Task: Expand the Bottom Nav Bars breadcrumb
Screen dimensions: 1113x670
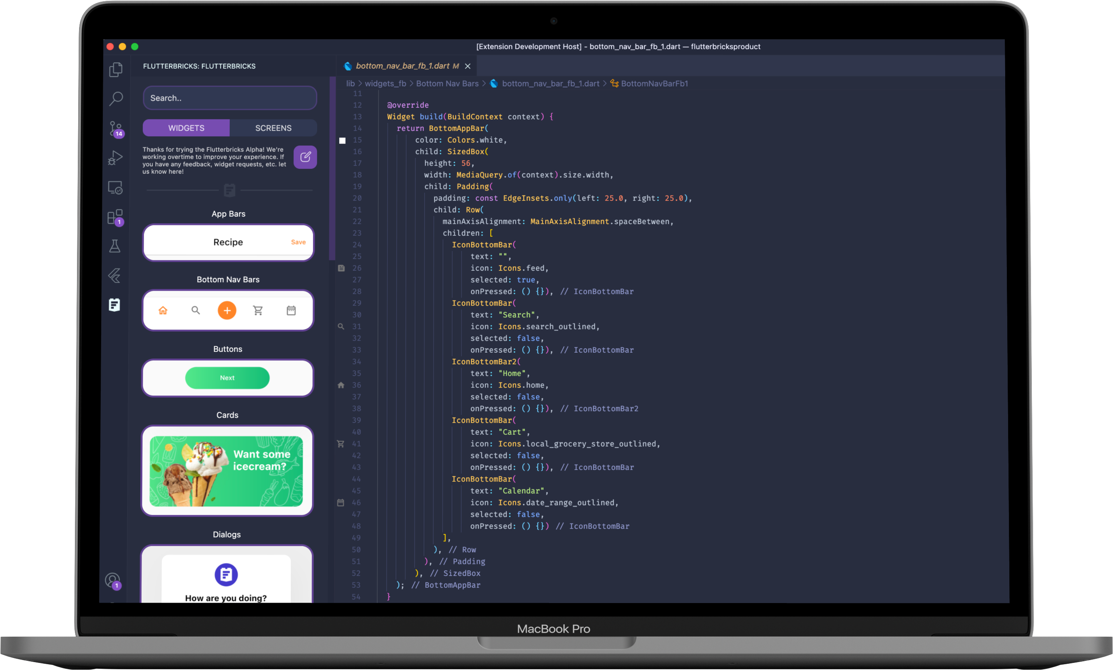Action: pos(447,84)
